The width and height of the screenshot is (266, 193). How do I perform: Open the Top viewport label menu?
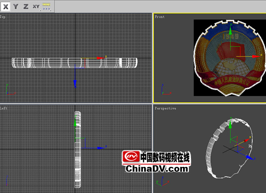[3, 17]
